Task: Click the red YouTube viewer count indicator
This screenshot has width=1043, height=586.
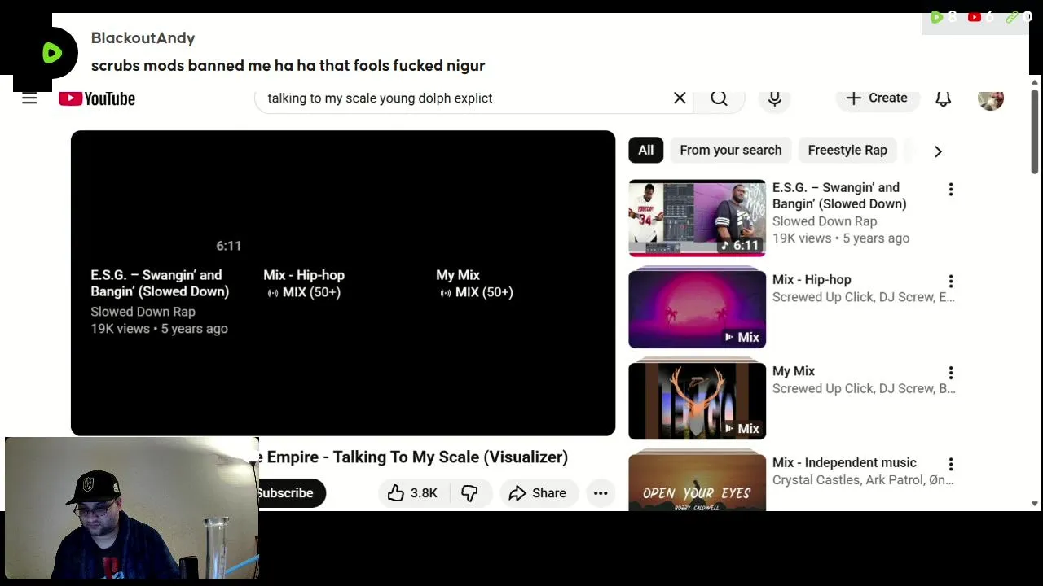Action: [981, 16]
